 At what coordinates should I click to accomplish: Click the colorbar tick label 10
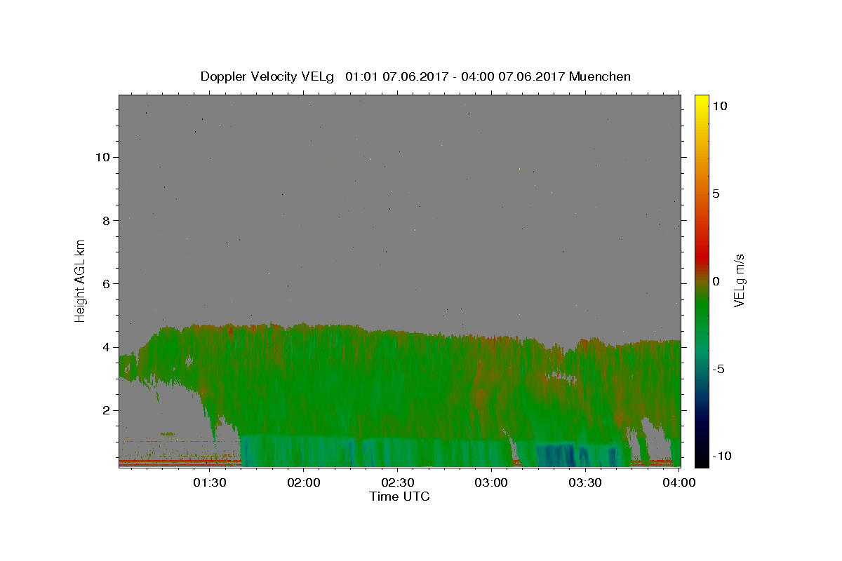click(x=719, y=105)
